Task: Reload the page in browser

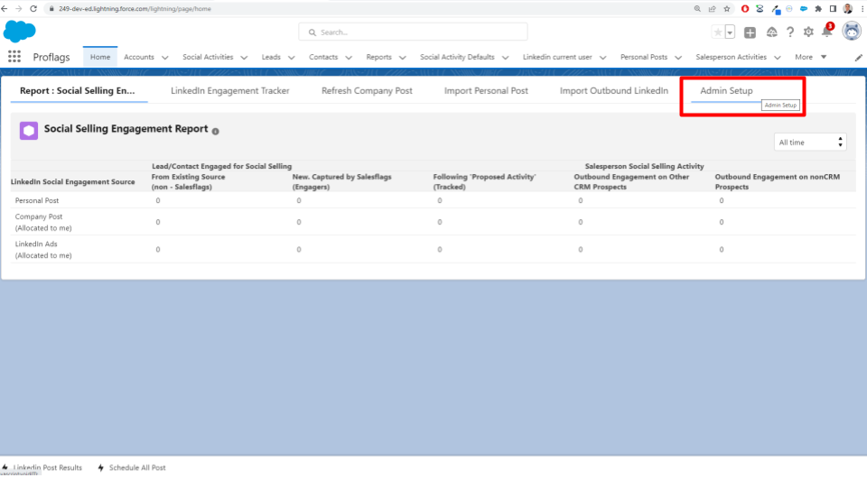Action: (x=33, y=9)
